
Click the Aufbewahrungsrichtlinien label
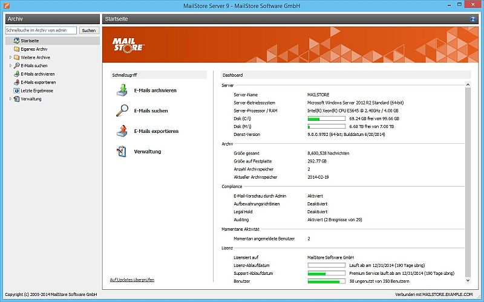point(257,204)
